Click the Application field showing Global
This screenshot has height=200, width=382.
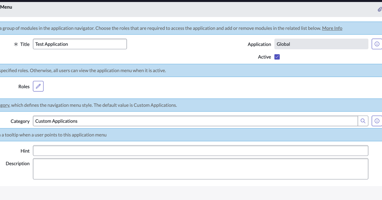(321, 44)
